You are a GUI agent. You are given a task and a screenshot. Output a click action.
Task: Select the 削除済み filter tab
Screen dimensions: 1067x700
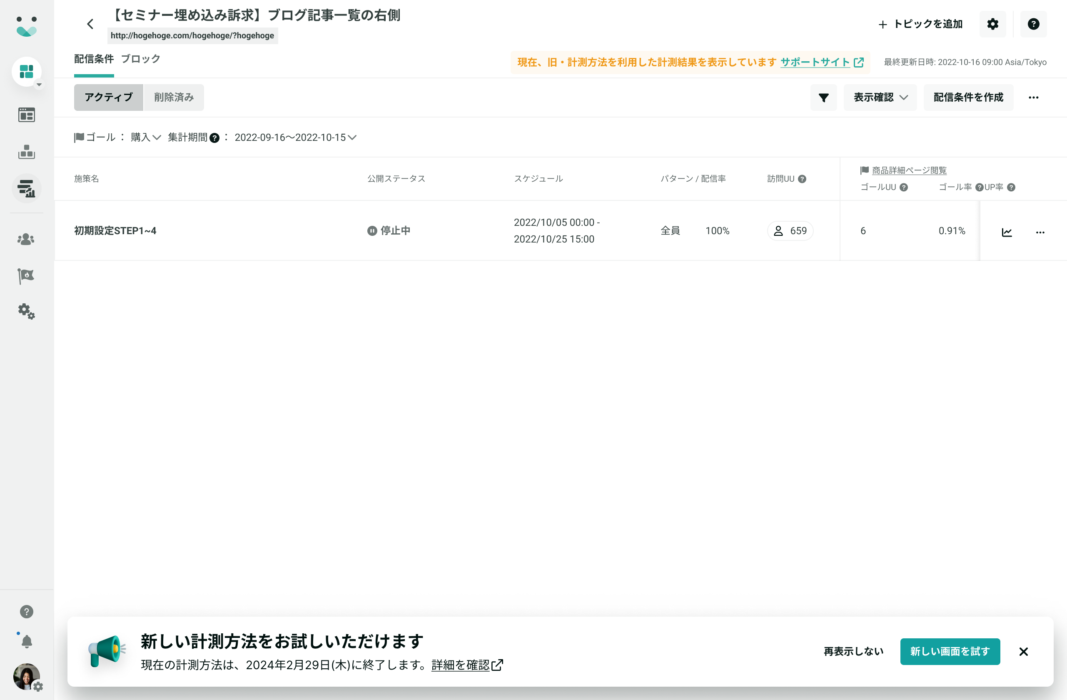(174, 97)
